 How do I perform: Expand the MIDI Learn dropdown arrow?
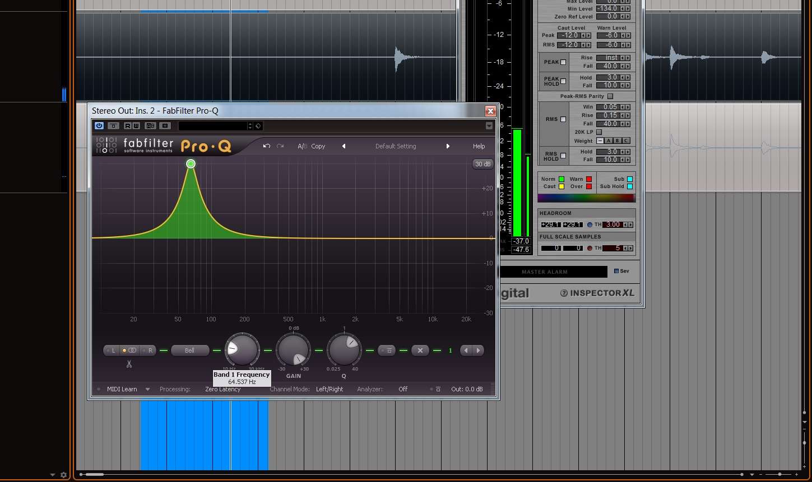tap(148, 389)
